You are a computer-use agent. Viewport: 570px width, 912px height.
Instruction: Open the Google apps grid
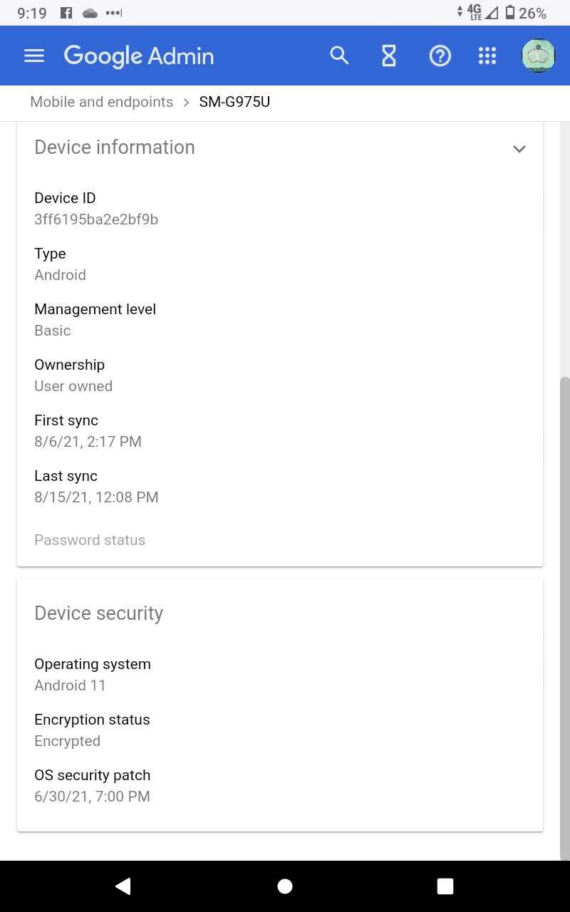(x=487, y=56)
